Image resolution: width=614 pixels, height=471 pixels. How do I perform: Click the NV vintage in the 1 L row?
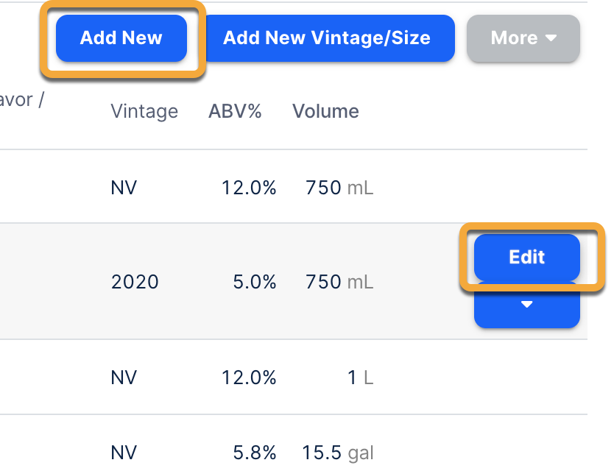(x=124, y=378)
